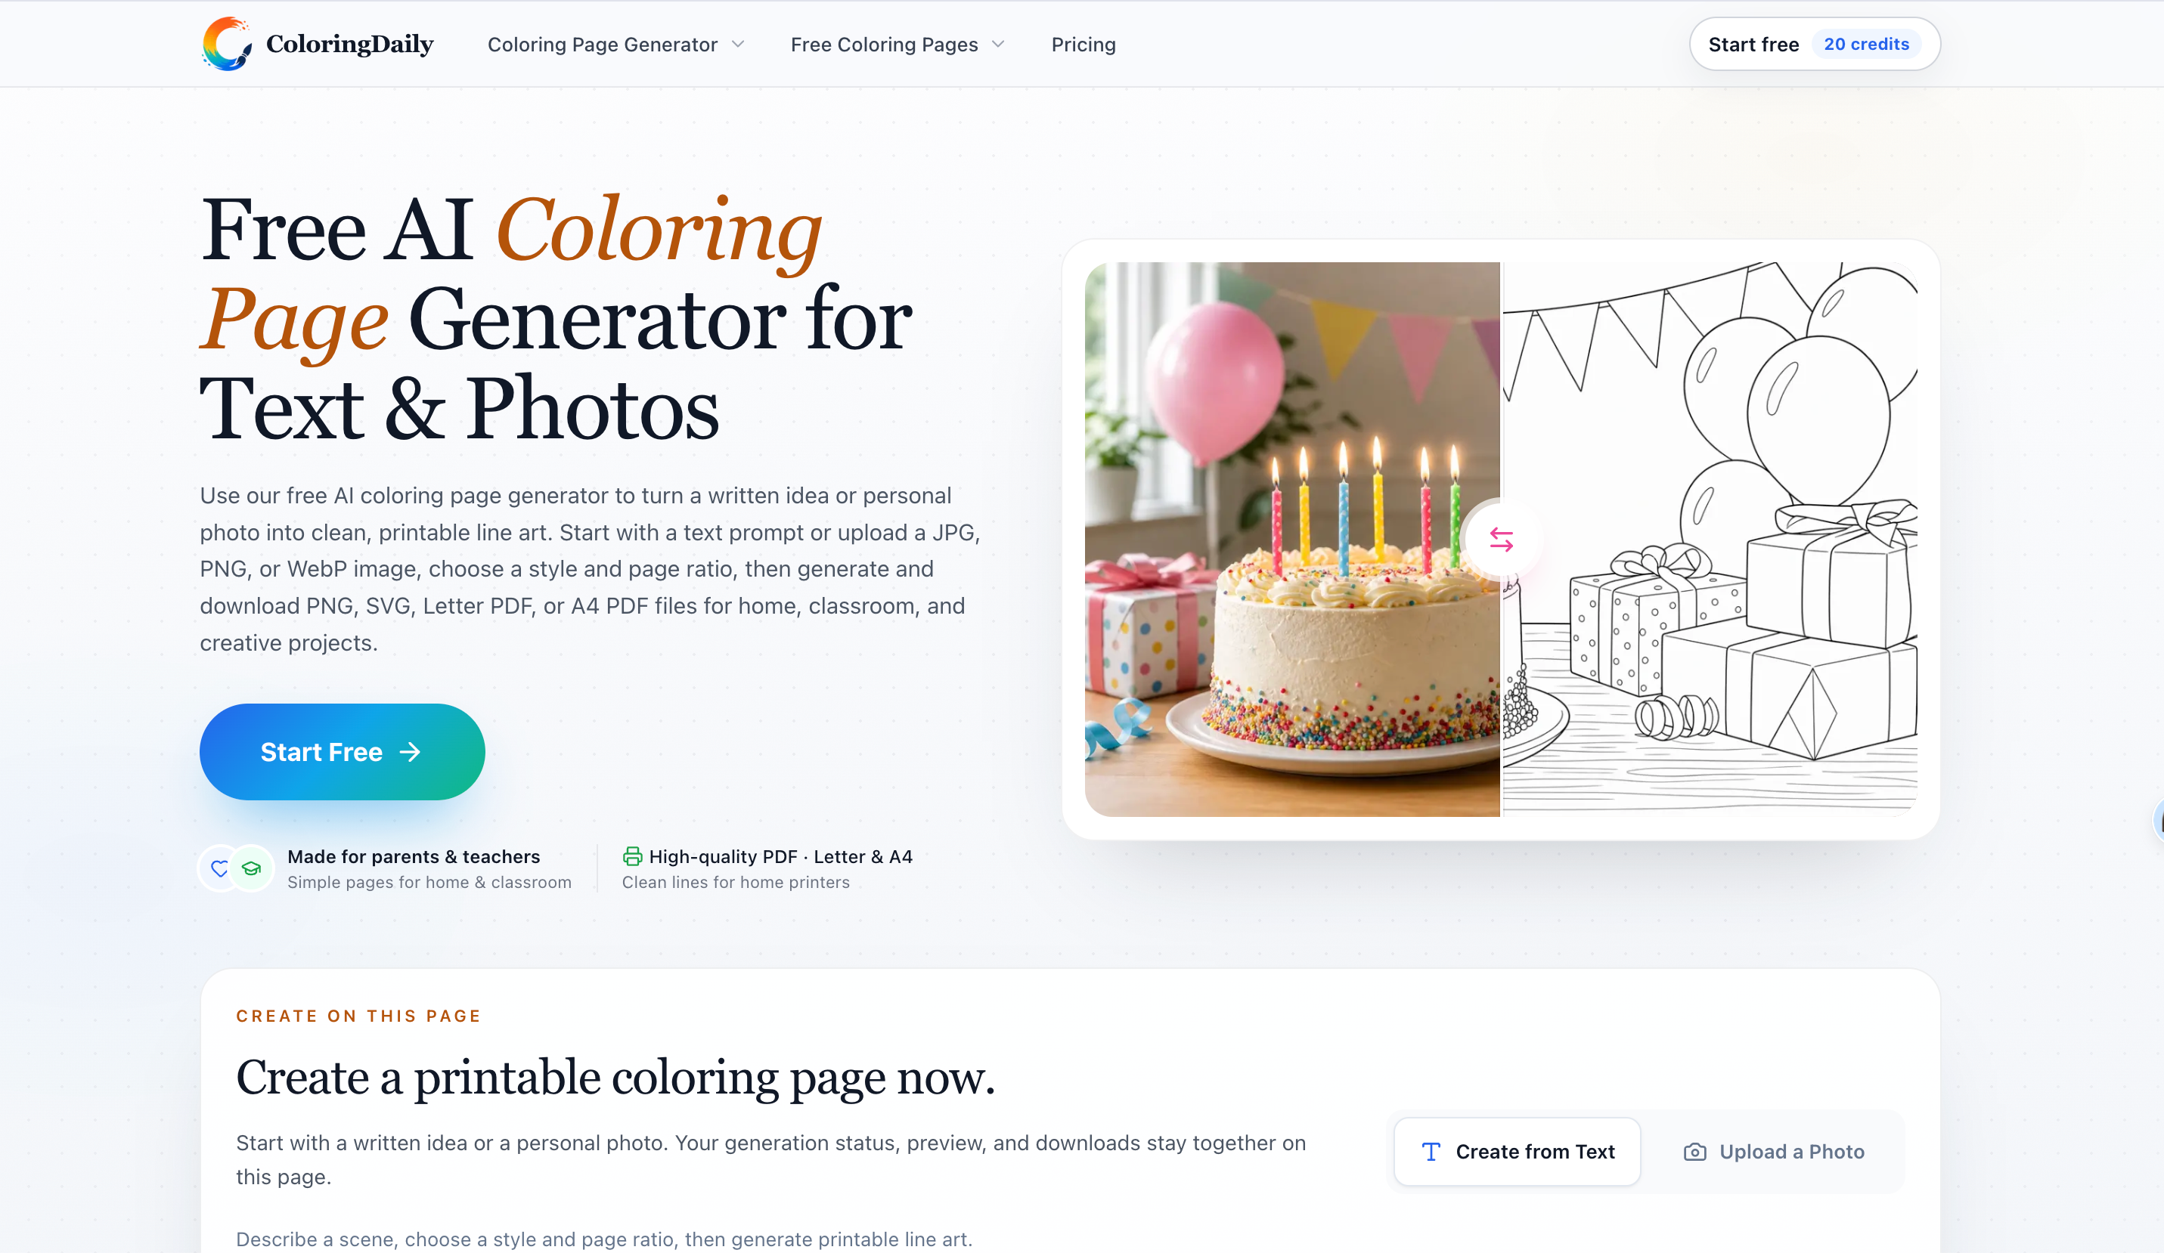This screenshot has height=1253, width=2164.
Task: Open the Free Coloring Pages menu
Action: point(898,45)
